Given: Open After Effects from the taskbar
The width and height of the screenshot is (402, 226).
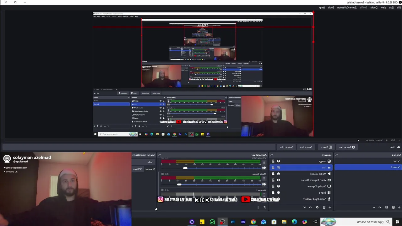Looking at the screenshot, I should click(243, 222).
